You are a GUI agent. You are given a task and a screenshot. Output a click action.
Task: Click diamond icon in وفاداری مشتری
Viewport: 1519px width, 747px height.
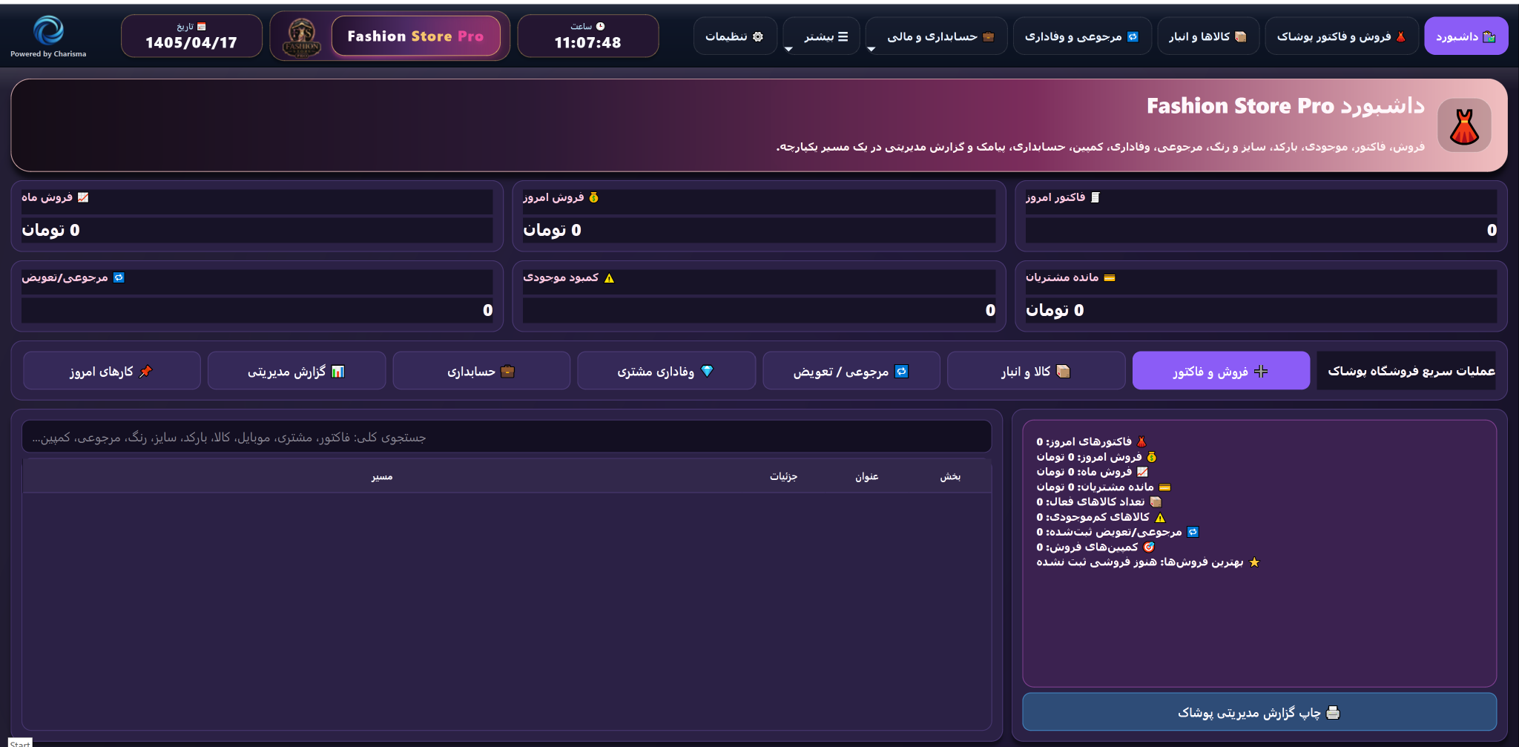coord(707,371)
